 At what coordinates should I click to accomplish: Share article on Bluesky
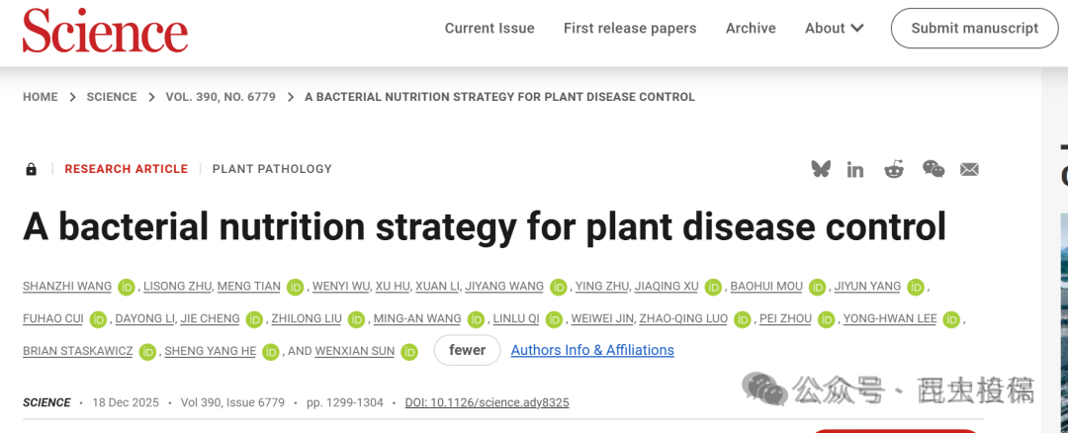click(x=821, y=169)
